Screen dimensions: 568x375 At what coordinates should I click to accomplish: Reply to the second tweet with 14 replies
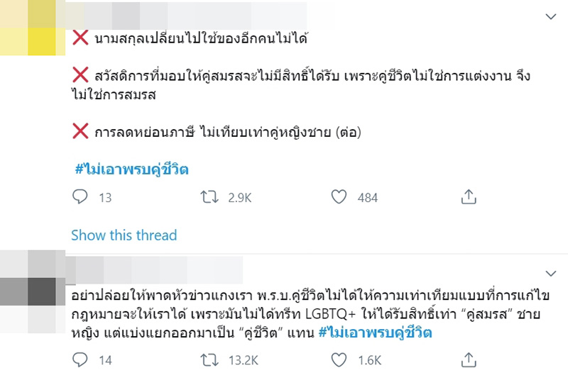coord(79,361)
